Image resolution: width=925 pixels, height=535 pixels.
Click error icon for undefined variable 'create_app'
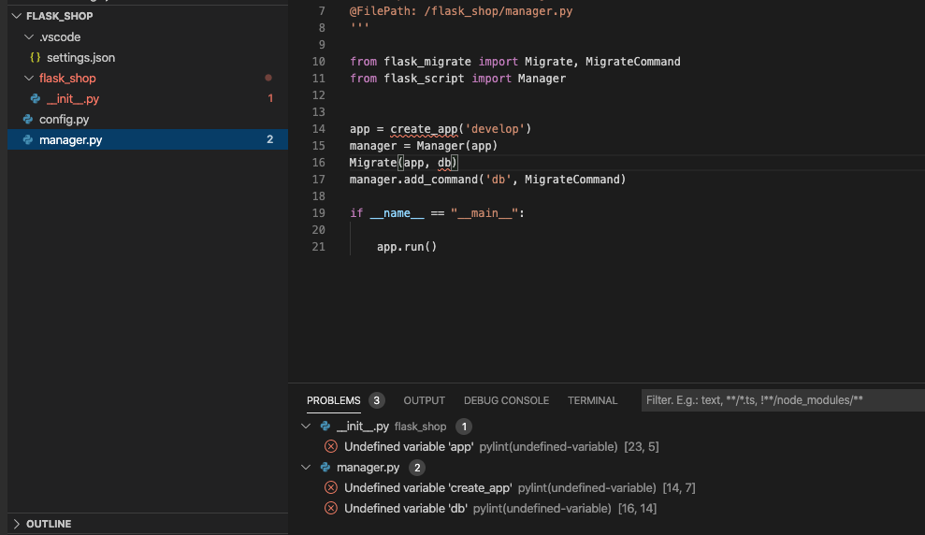point(331,488)
